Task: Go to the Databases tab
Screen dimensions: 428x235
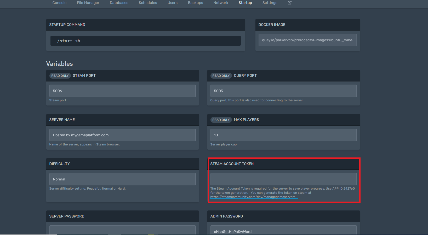Action: tap(119, 3)
